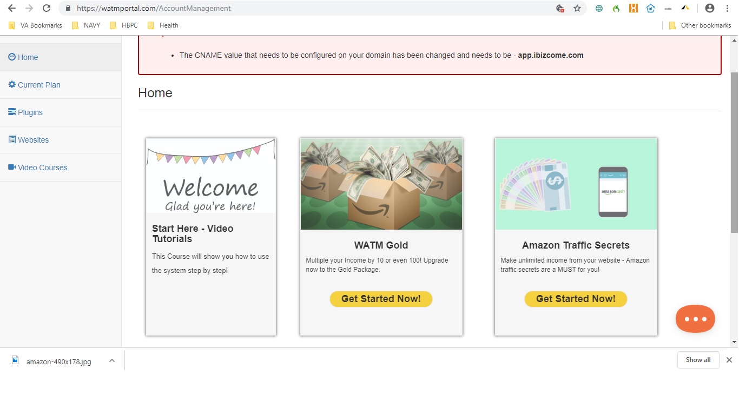
Task: Open the downloaded amazon-490x178.jpg file
Action: point(58,362)
